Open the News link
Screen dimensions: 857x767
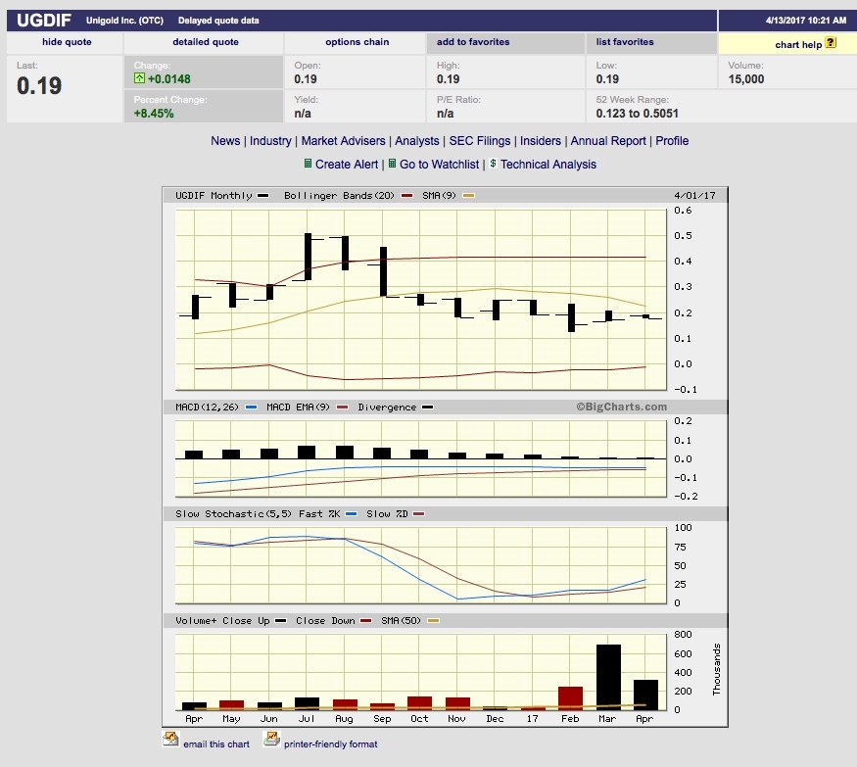pos(225,141)
